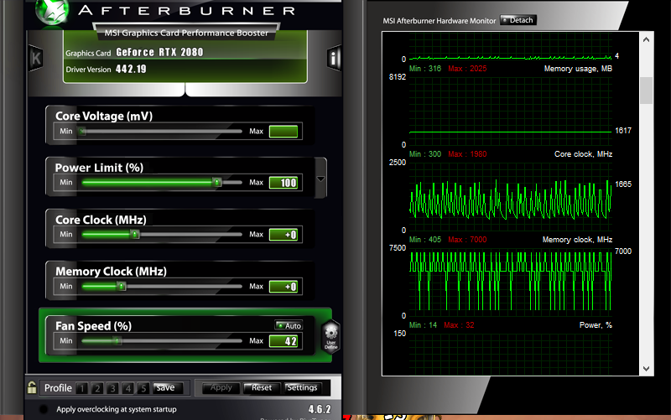The image size is (671, 420).
Task: Select profile slot 5
Action: [143, 388]
